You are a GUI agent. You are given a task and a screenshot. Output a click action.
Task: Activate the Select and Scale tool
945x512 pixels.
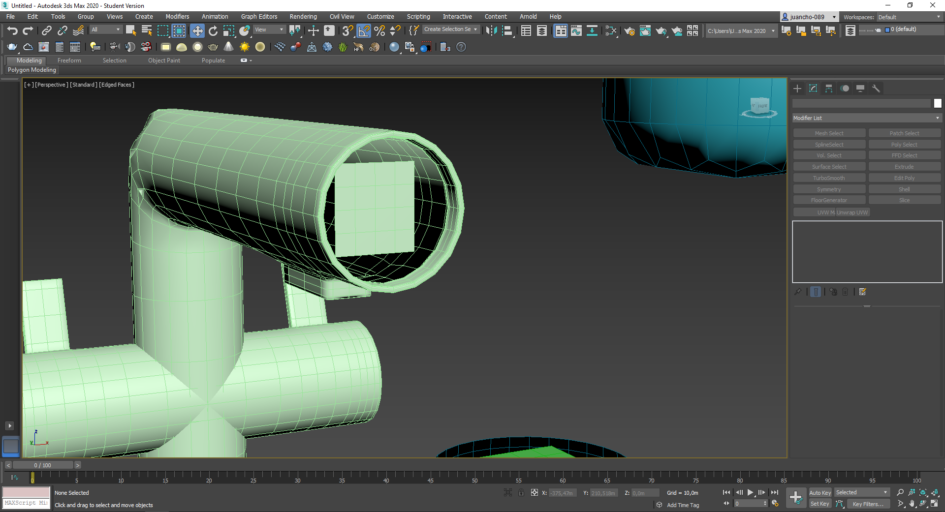(x=229, y=31)
